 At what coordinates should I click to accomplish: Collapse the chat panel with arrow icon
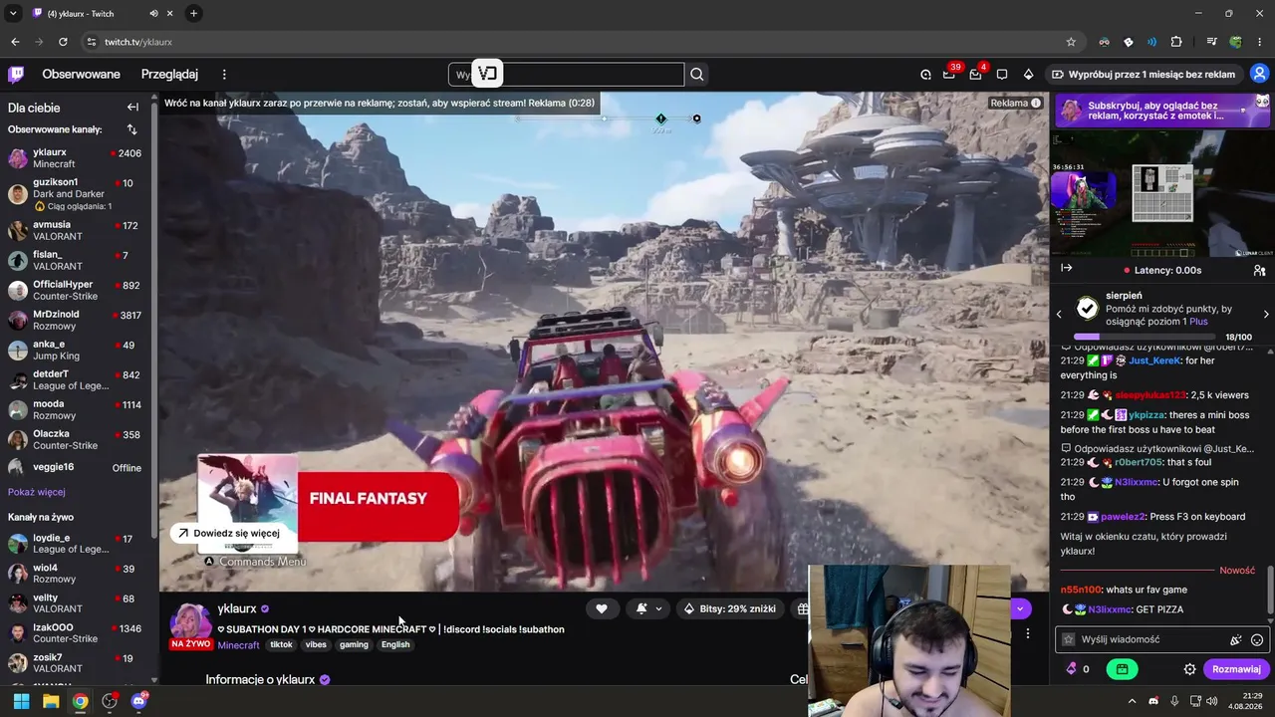point(1067,269)
